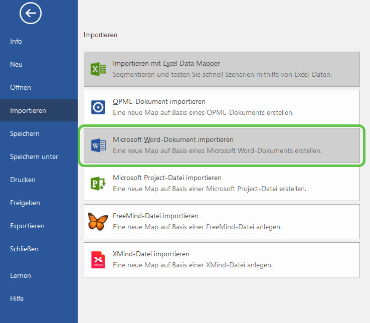This screenshot has width=370, height=323.
Task: Click 'FreeMind-Datei importieren' title
Action: click(155, 216)
